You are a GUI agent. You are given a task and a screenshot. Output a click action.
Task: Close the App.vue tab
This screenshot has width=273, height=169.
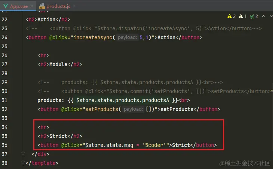click(x=32, y=6)
